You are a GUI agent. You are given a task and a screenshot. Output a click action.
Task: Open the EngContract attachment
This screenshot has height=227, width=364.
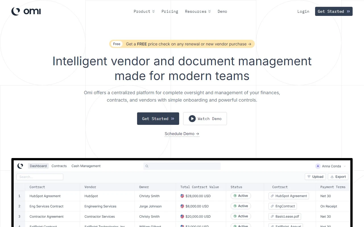point(283,206)
